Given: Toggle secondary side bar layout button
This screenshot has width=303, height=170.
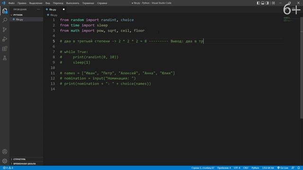Looking at the screenshot, I should point(267,3).
